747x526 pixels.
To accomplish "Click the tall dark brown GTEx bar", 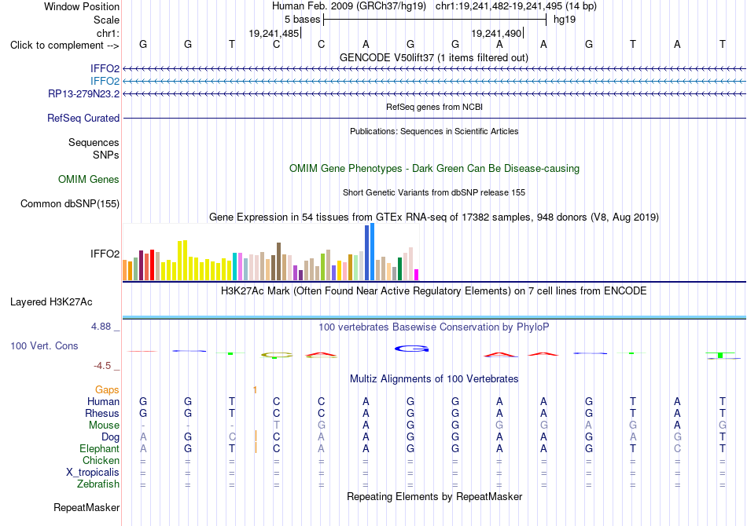I will tap(278, 261).
